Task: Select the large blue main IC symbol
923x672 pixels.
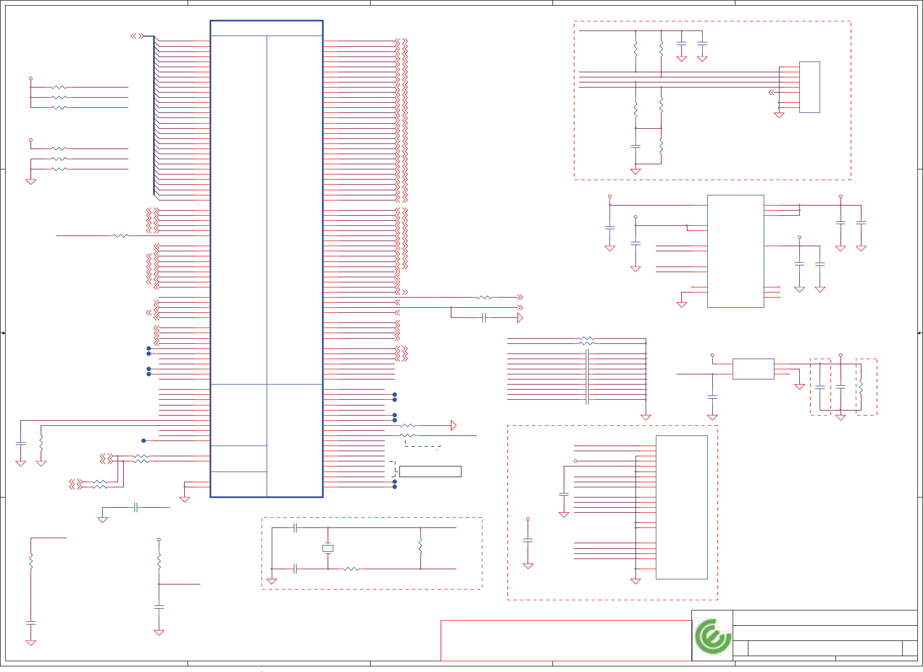Action: pyautogui.click(x=267, y=259)
